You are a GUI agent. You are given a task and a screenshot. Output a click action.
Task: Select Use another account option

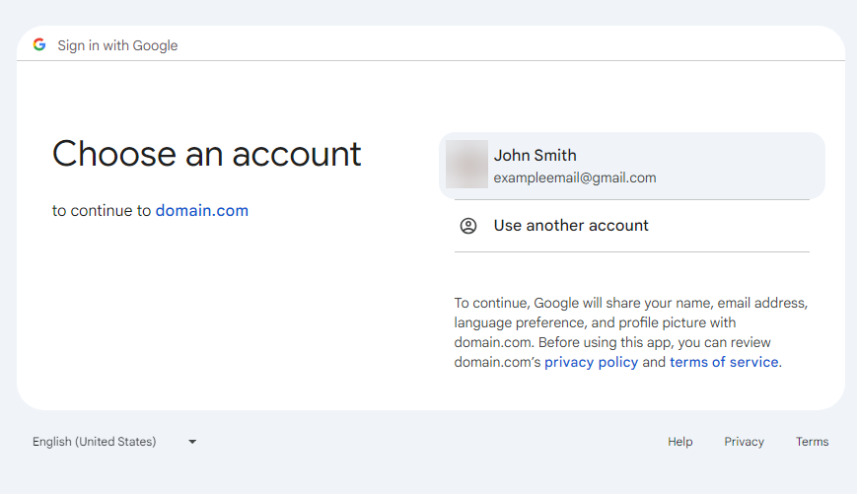pyautogui.click(x=632, y=226)
